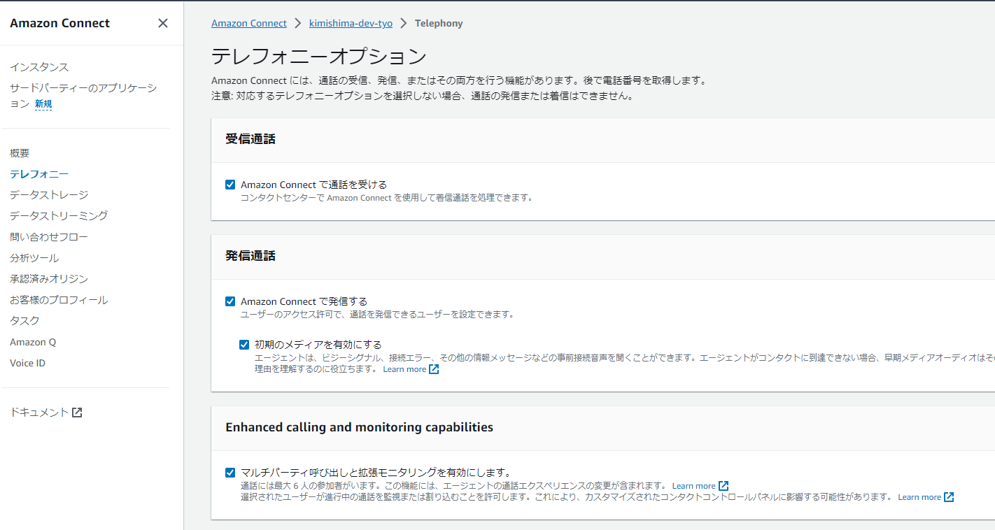Click external icon after 最大 6 人 Learn more
This screenshot has height=530, width=995.
[x=724, y=486]
